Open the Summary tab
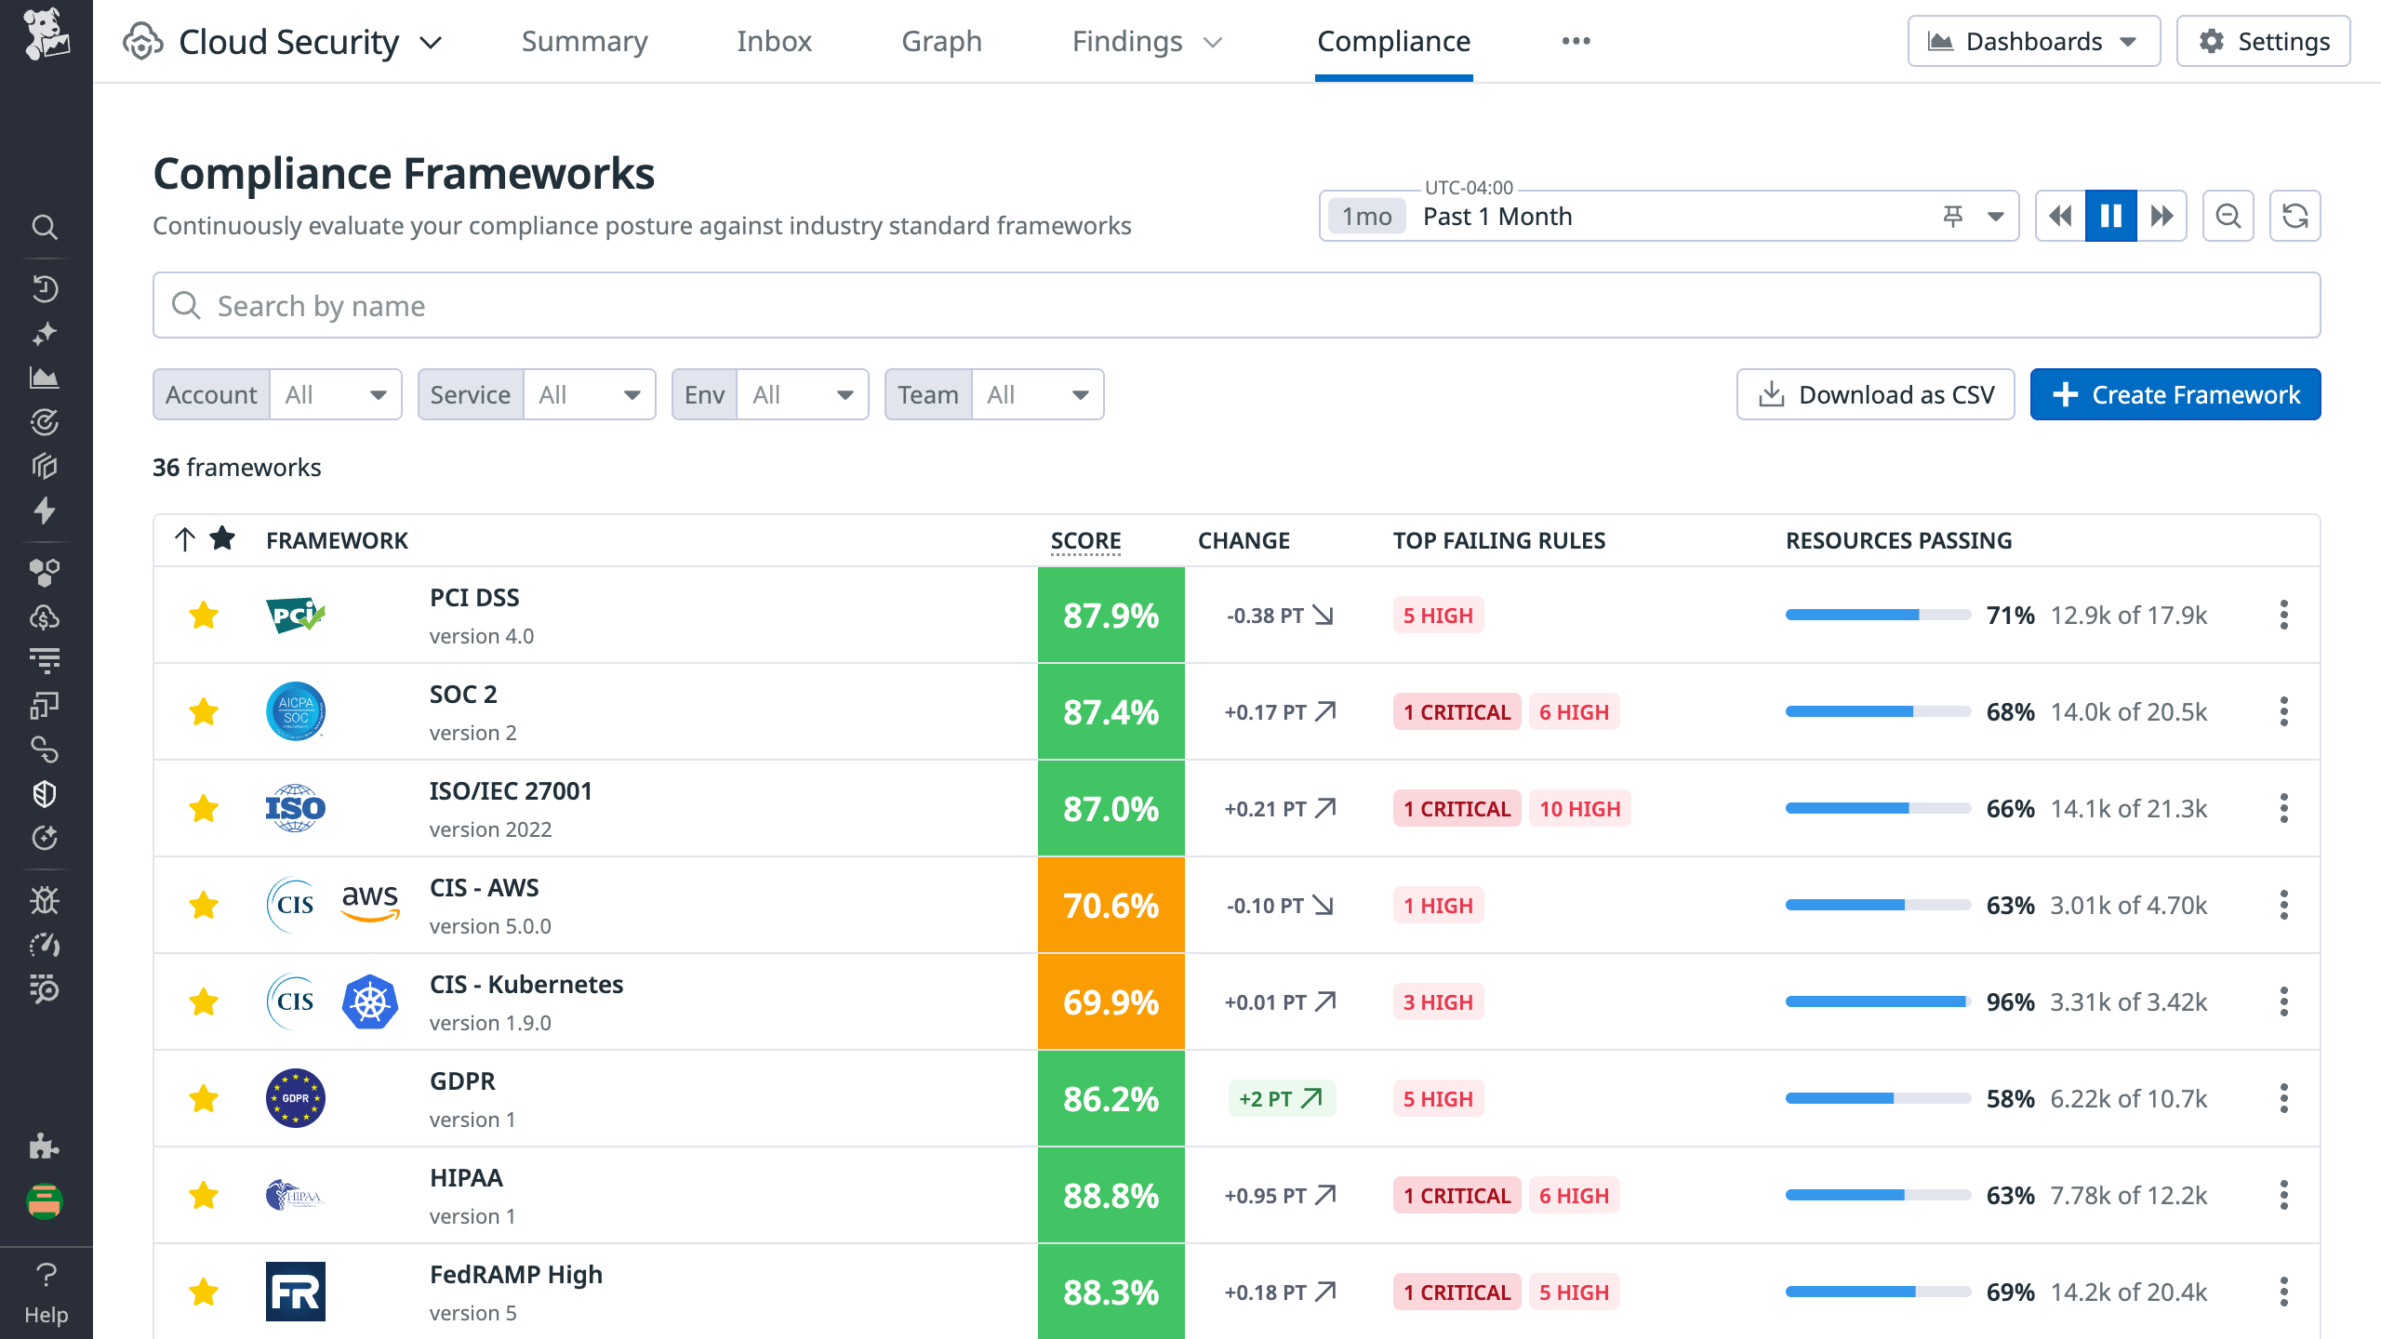The height and width of the screenshot is (1339, 2381). (584, 41)
